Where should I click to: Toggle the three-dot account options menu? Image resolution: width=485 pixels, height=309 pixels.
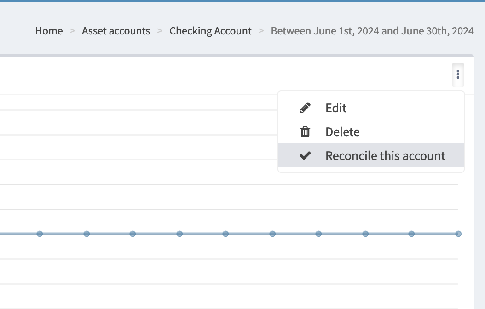pos(458,74)
